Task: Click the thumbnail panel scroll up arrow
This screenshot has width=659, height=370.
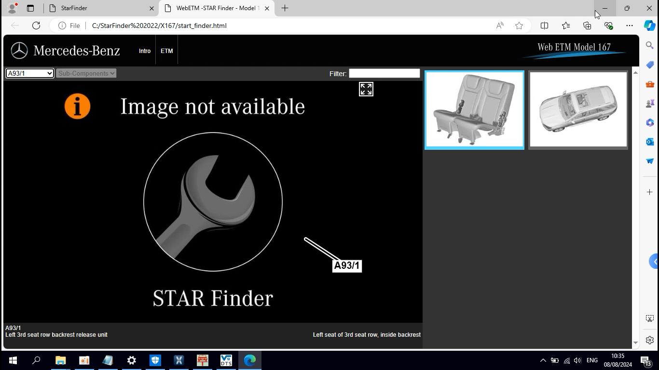Action: [x=635, y=72]
